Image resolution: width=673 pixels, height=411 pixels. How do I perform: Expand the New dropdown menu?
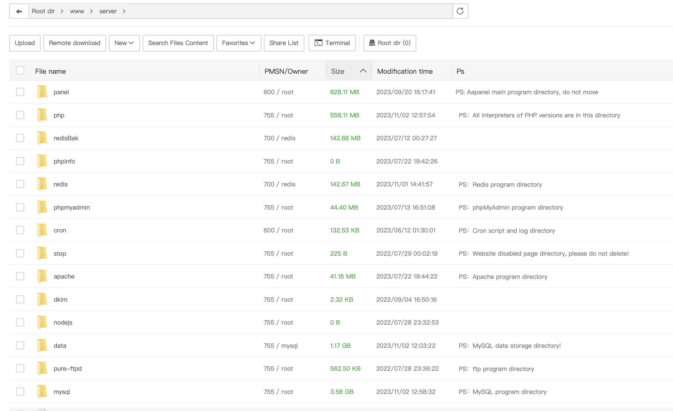tap(124, 43)
